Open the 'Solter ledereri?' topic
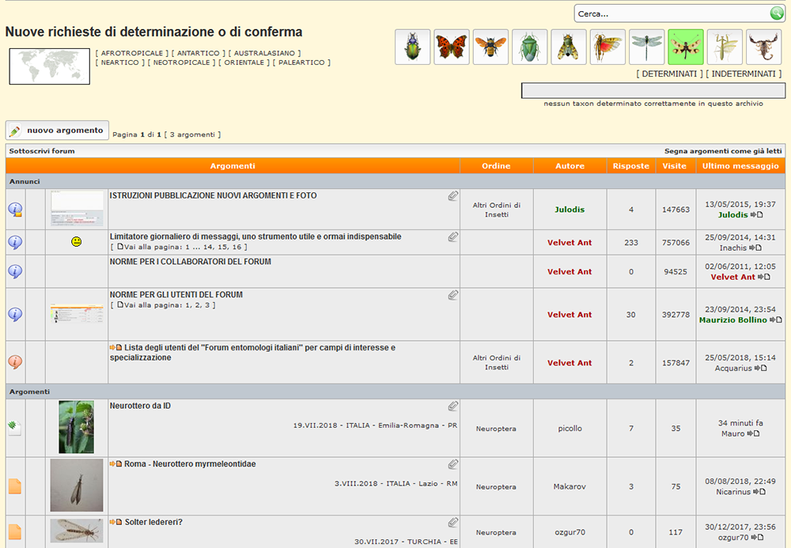Viewport: 791px width, 548px height. 153,522
